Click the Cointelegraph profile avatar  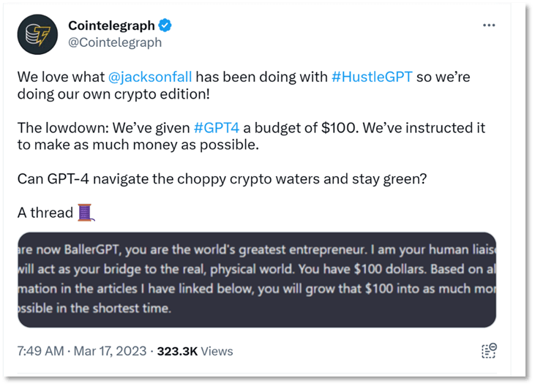tap(37, 35)
